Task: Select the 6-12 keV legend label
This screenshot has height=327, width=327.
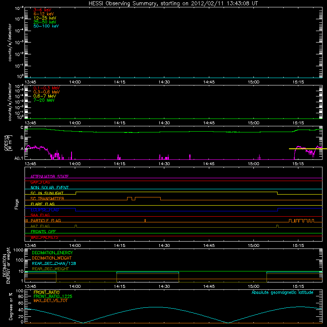Action: (x=44, y=14)
